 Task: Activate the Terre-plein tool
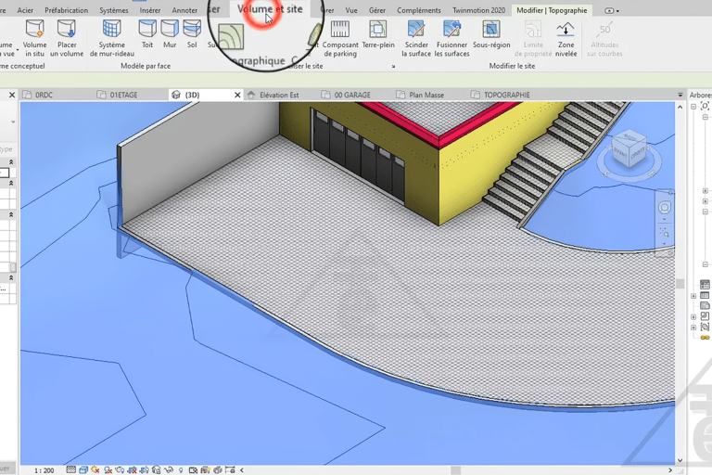point(378,34)
